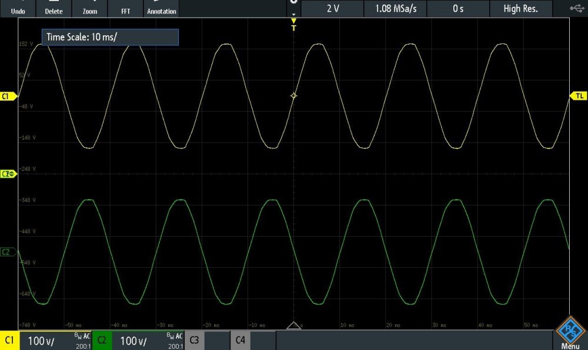Screen dimensions: 588x350
Task: Click the Delete toolbar icon
Action: (54, 8)
